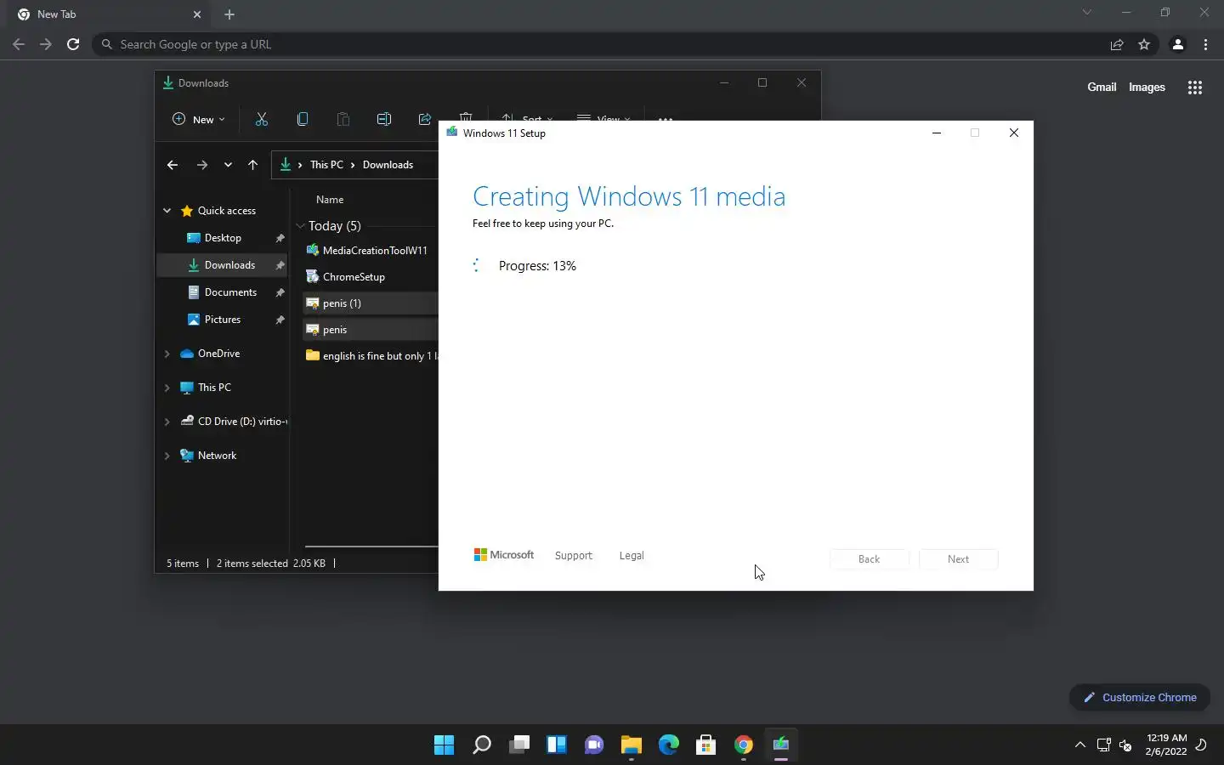Click the Microsoft logo in Setup window
The image size is (1224, 765).
(504, 555)
